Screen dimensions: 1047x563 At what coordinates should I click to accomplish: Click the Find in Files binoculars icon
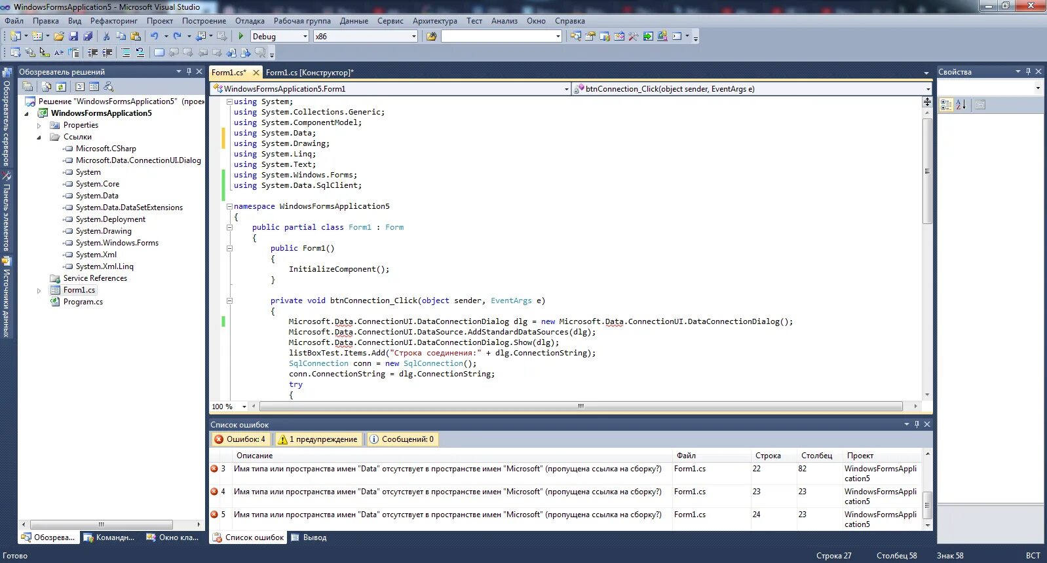point(431,37)
